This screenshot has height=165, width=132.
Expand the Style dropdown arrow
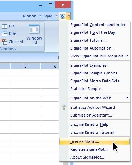point(56,16)
